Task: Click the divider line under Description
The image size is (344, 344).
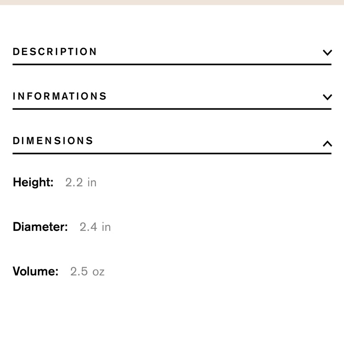Action: 172,64
